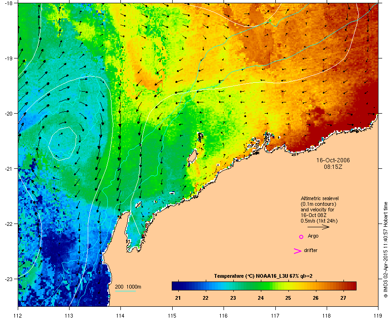Screen dimensions: 392x318
Task: Click the color bar tick label 27
Action: 343,298
